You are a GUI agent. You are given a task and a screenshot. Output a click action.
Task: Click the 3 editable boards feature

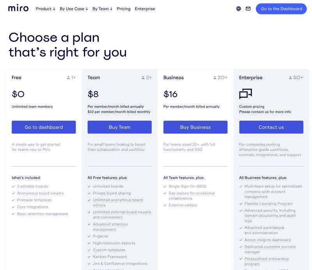32,186
